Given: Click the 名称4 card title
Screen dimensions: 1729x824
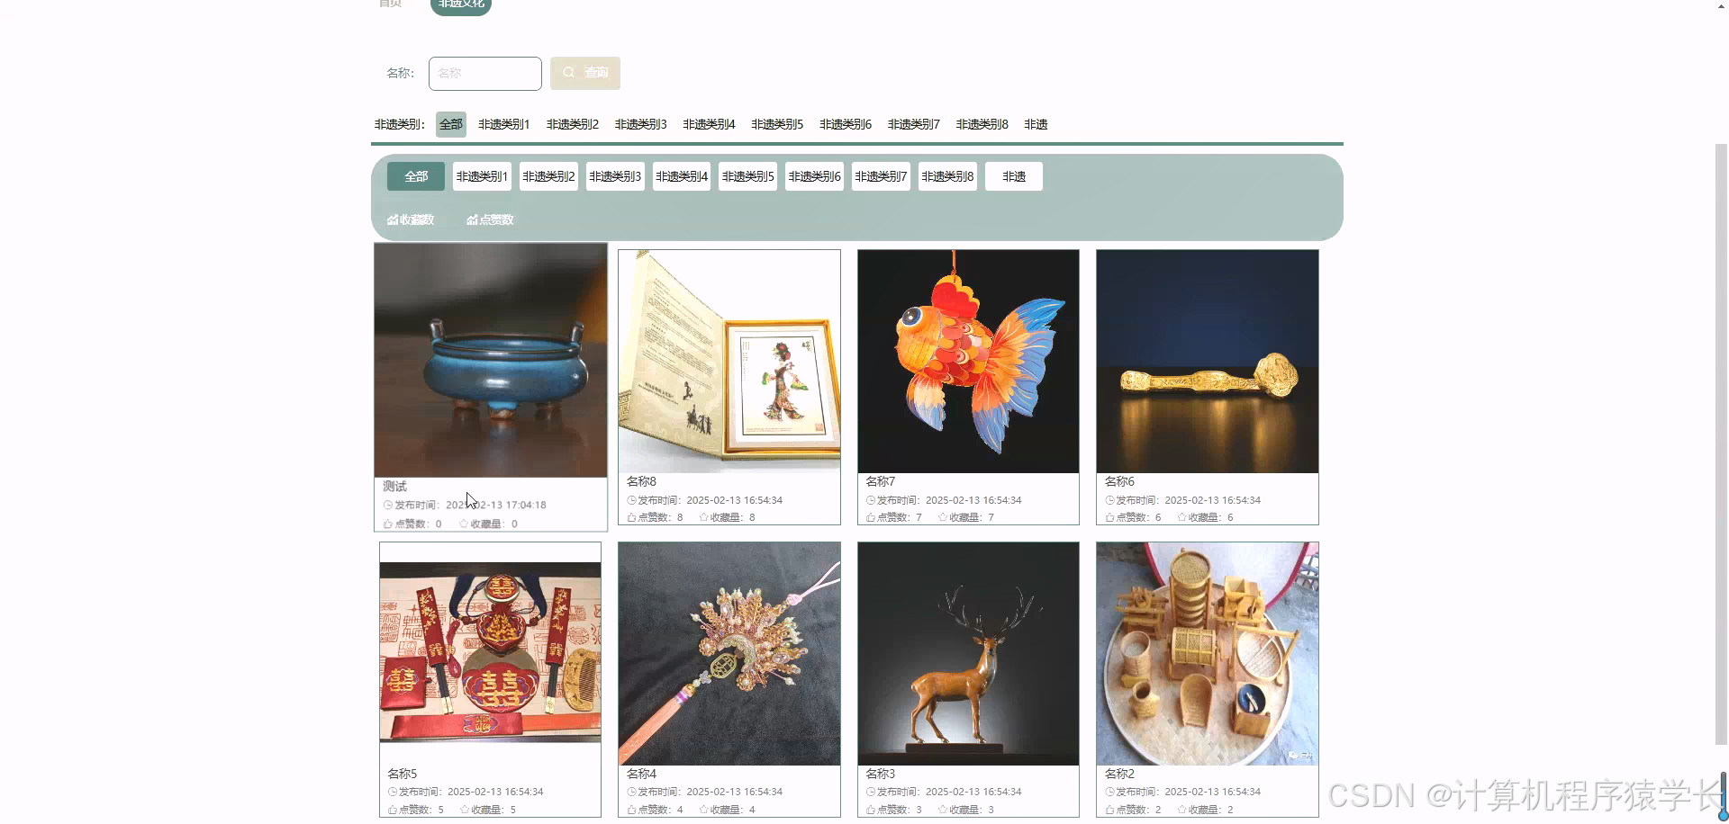Looking at the screenshot, I should (641, 774).
